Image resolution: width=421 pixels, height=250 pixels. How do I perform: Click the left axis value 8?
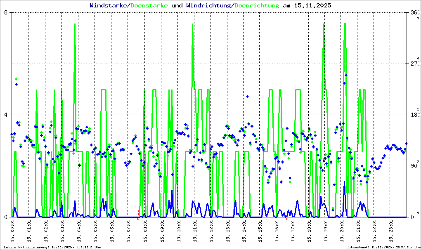point(6,13)
